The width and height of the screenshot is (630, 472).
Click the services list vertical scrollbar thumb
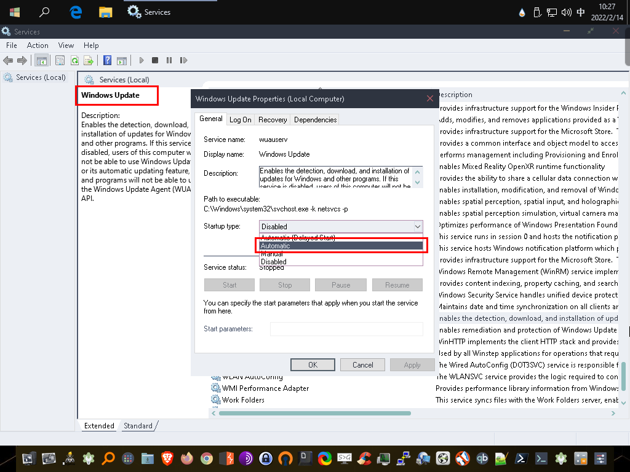click(623, 376)
